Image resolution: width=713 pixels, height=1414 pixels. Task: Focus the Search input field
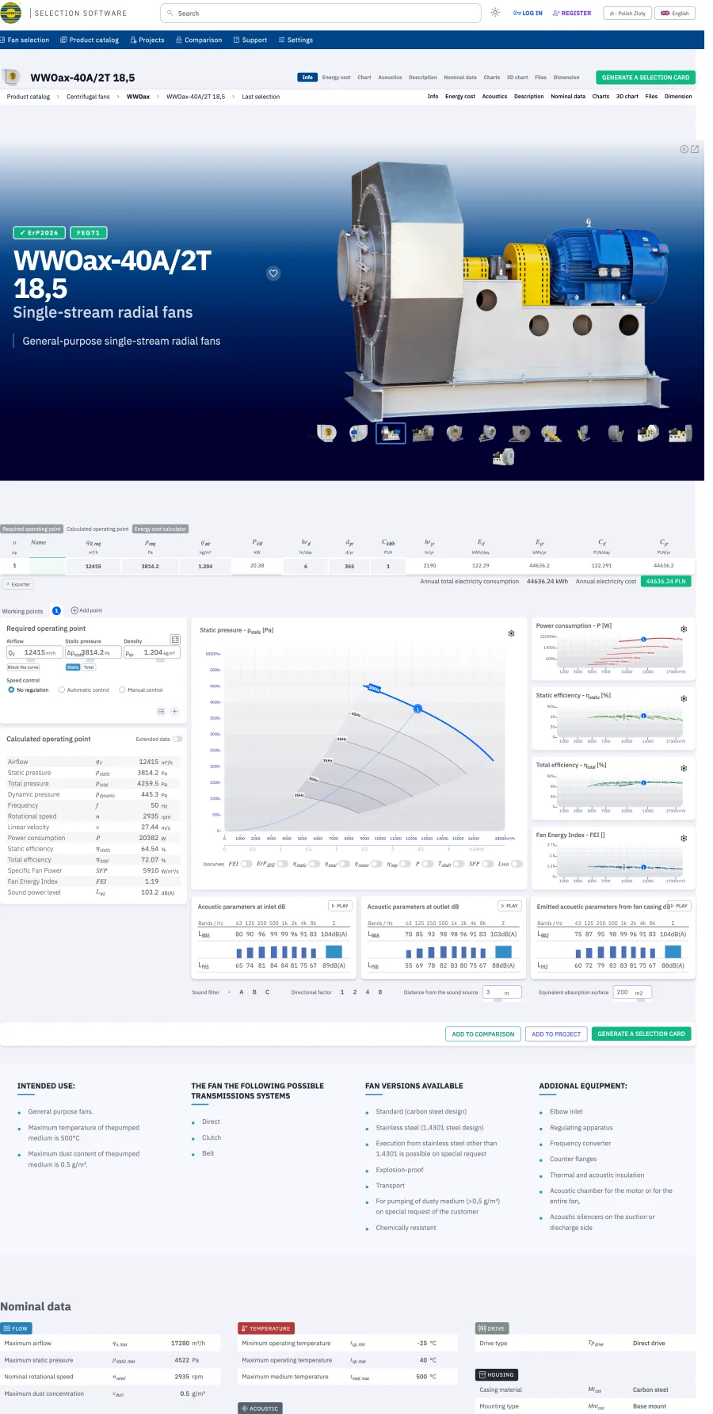pyautogui.click(x=321, y=13)
